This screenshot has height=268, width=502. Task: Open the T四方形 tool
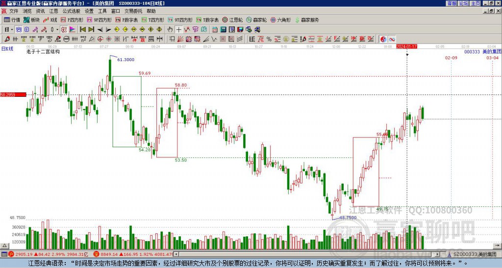(x=153, y=20)
